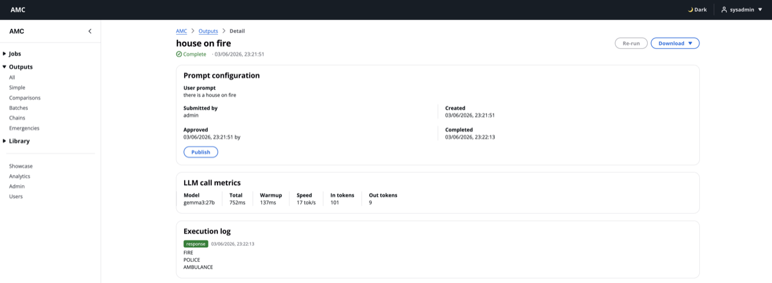Click the green response tag

196,244
